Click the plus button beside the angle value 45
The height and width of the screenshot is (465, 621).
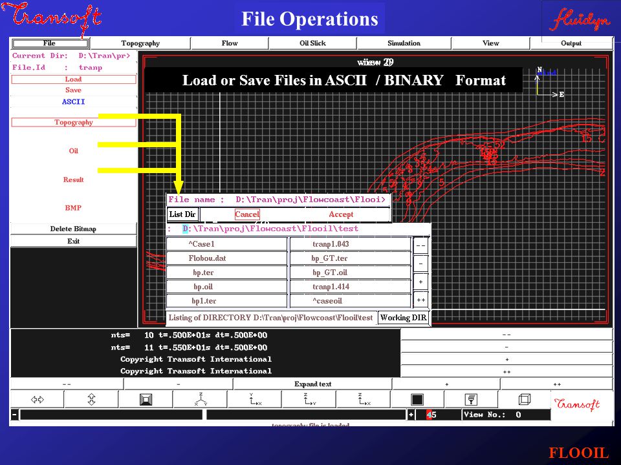click(411, 415)
